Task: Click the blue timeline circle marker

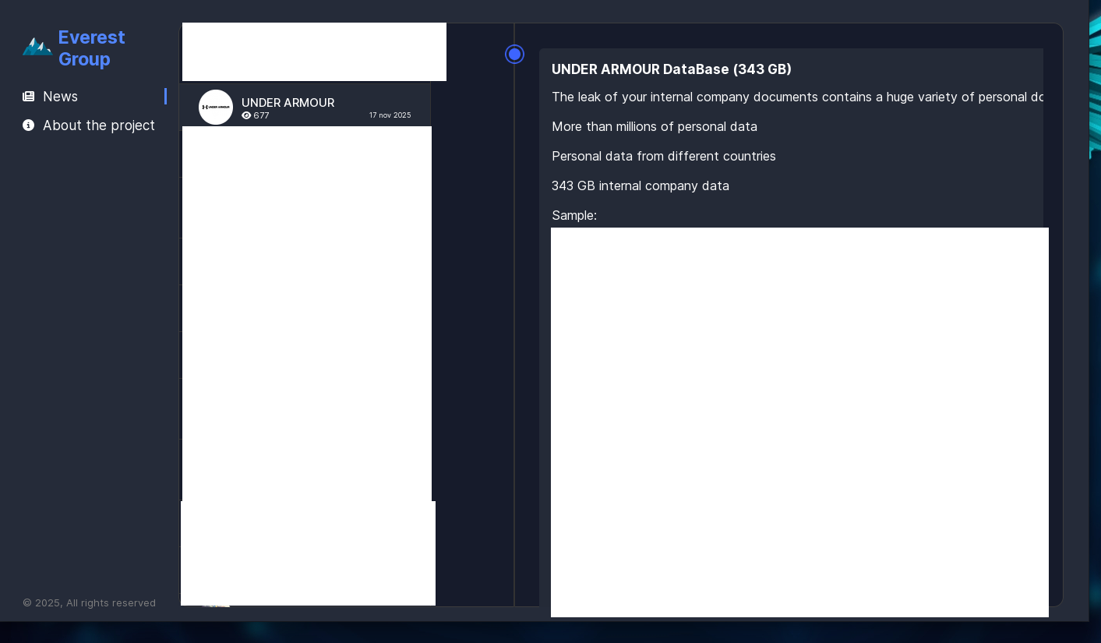Action: tap(514, 55)
